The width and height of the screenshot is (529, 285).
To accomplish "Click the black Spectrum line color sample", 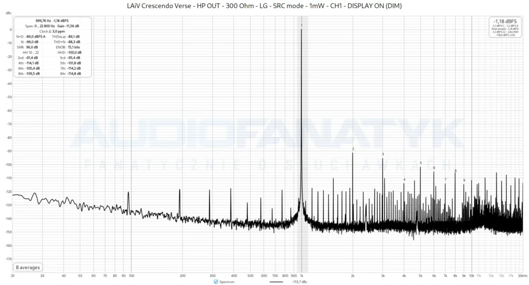I will click(x=276, y=281).
